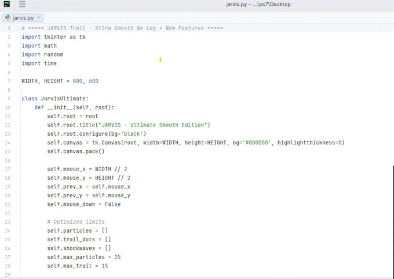Screen dimensions: 394x279
Task: Close the jarvis.py tab
Action: [39, 17]
